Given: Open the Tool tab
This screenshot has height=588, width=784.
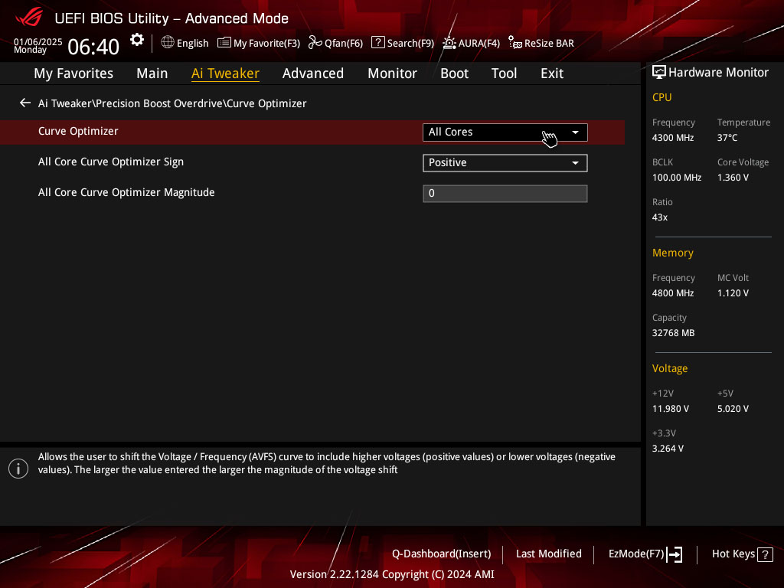Looking at the screenshot, I should [x=504, y=73].
